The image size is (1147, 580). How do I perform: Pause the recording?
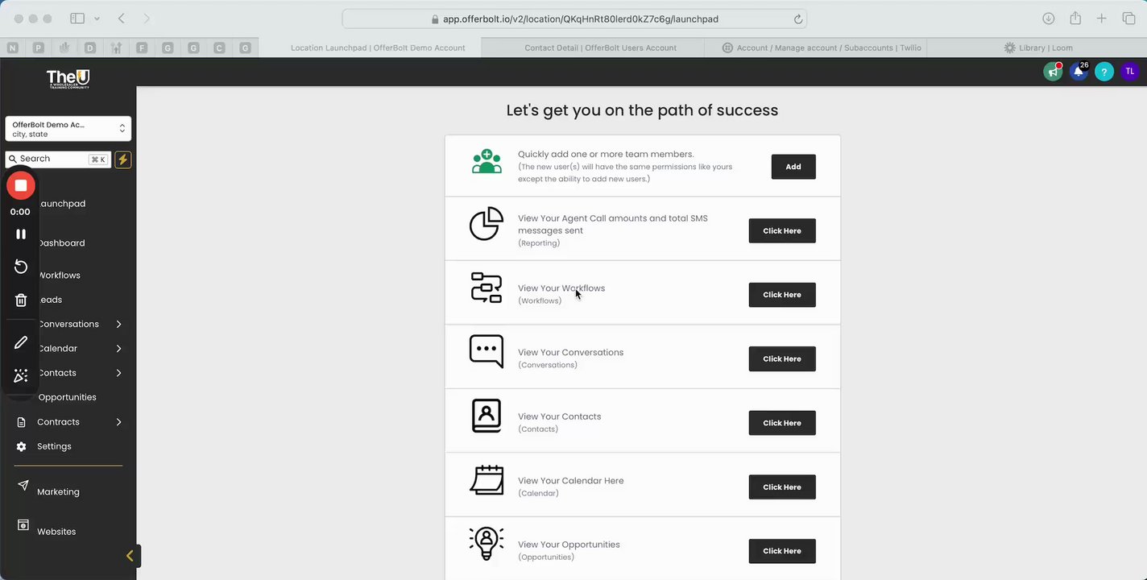click(x=21, y=234)
